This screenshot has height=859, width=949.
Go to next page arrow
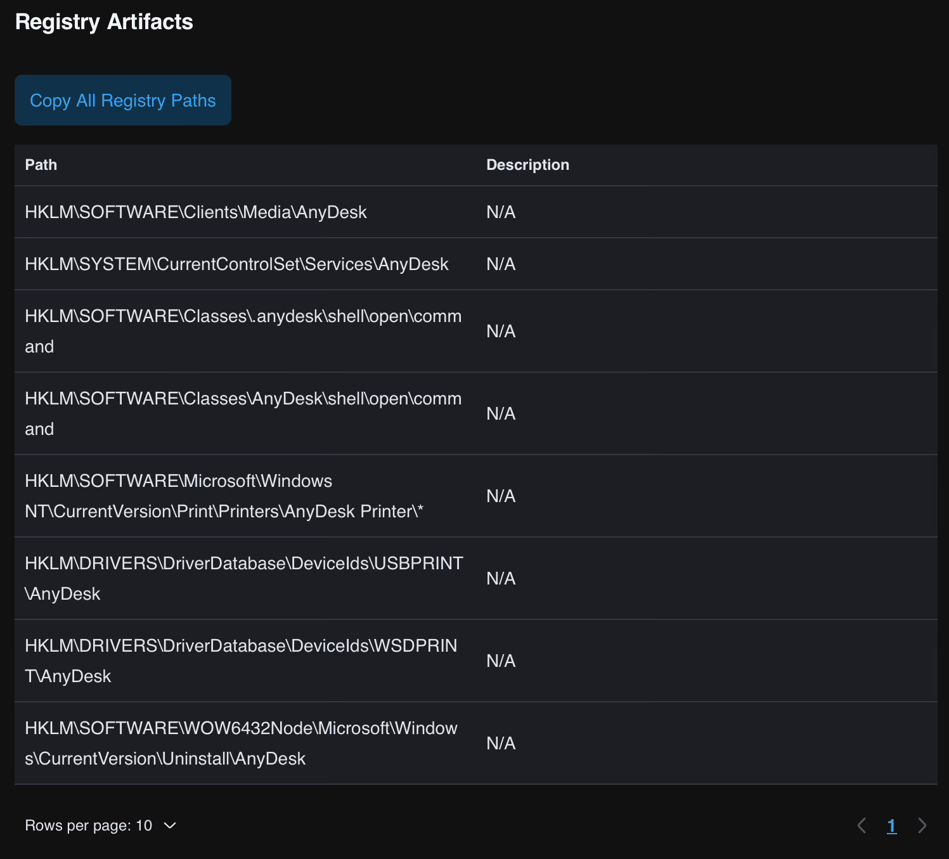(x=922, y=825)
